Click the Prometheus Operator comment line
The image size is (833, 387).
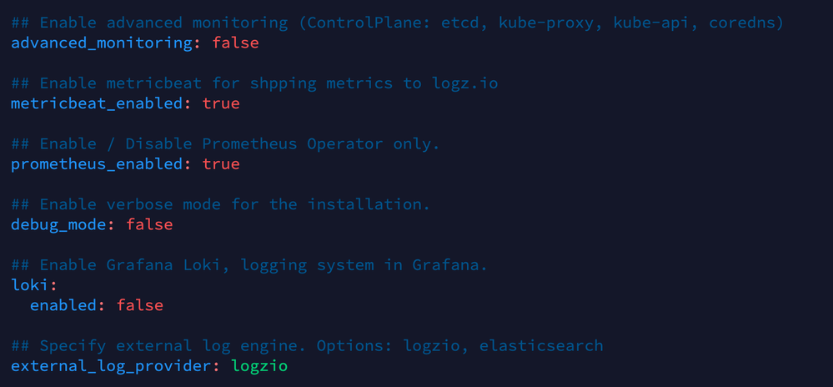pyautogui.click(x=225, y=143)
